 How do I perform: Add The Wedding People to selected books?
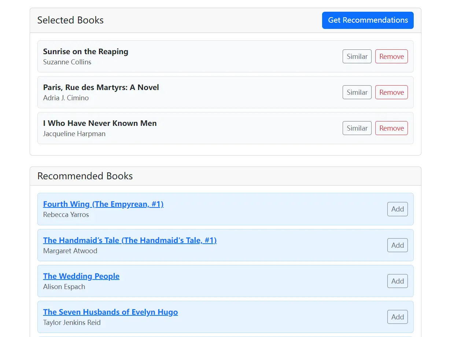397,281
